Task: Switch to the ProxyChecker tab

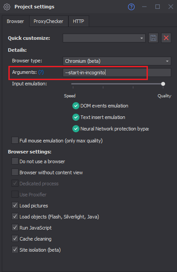Action: point(48,21)
